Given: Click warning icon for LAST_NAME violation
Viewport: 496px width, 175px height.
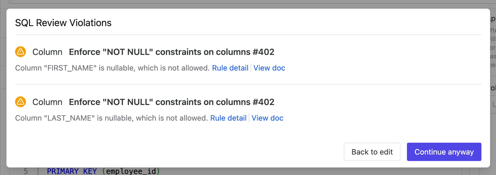Looking at the screenshot, I should point(21,102).
